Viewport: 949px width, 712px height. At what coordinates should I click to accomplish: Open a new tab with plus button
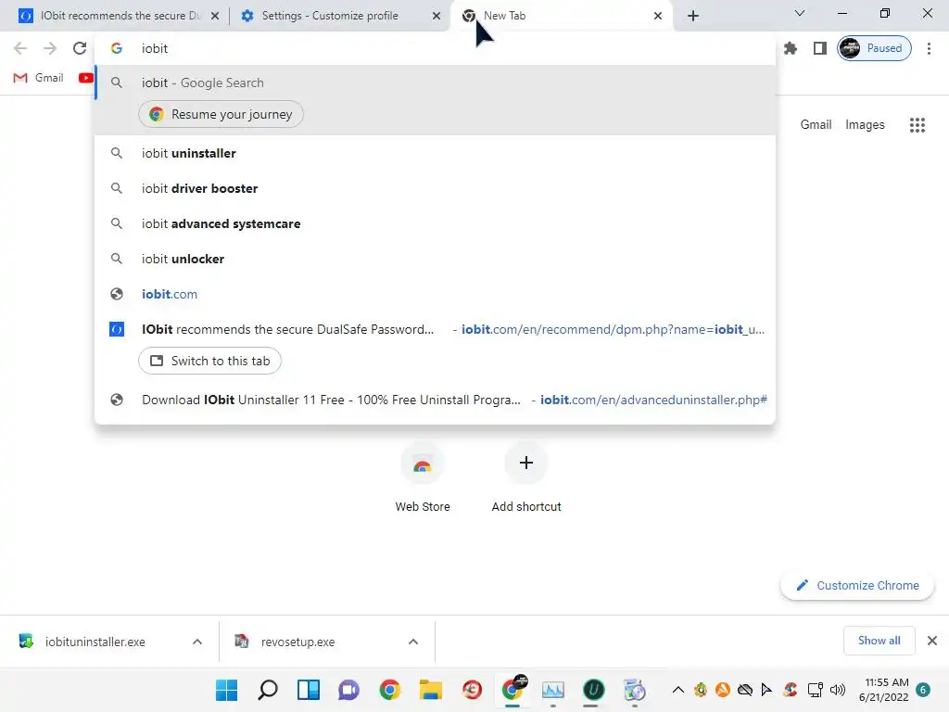click(693, 16)
